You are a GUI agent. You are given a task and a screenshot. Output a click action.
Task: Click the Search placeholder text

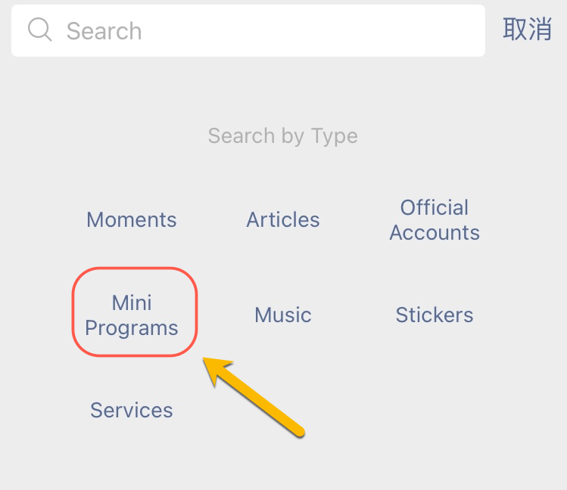[104, 31]
